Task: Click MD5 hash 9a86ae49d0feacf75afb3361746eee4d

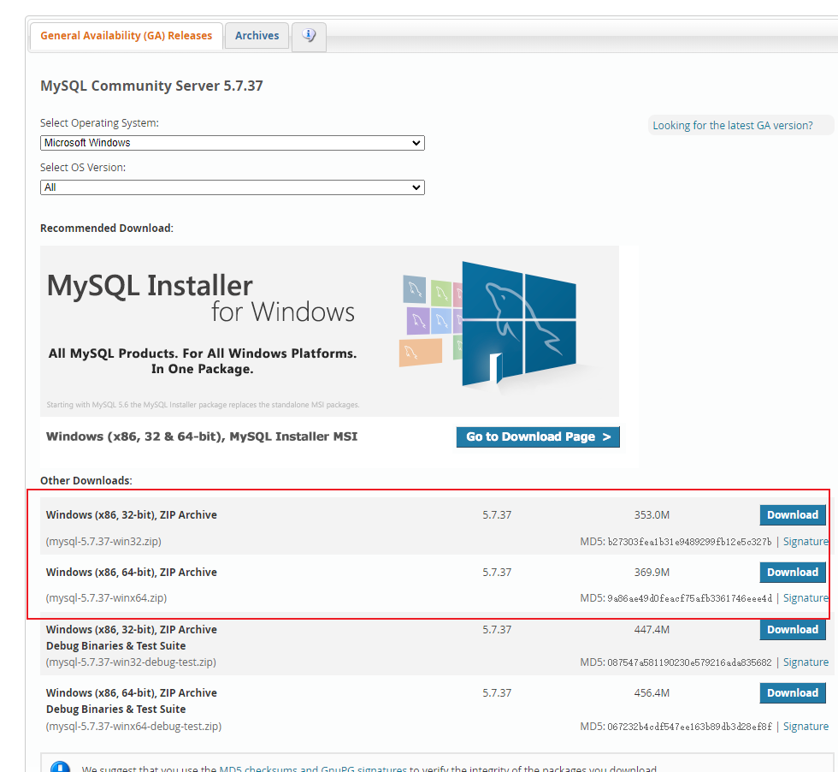Action: click(689, 598)
